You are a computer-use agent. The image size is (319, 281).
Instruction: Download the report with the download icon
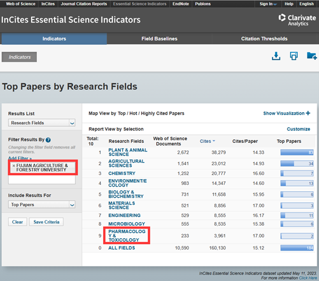276,56
